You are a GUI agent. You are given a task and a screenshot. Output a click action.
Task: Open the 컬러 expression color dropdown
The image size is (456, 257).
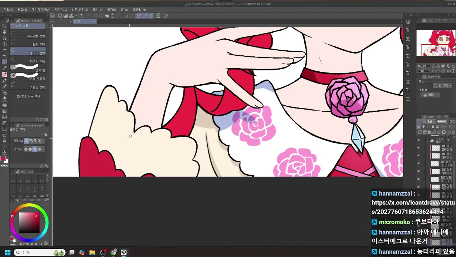click(430, 95)
